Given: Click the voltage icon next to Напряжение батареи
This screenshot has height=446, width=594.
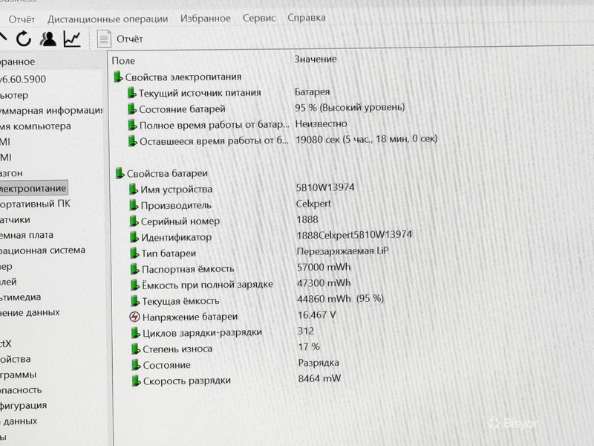Looking at the screenshot, I should point(134,317).
